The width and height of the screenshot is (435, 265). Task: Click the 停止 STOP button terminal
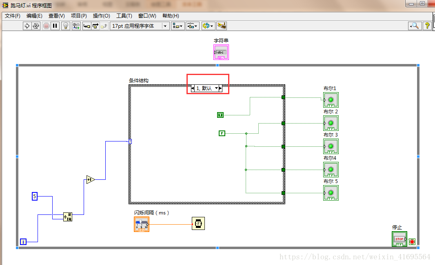pyautogui.click(x=399, y=239)
